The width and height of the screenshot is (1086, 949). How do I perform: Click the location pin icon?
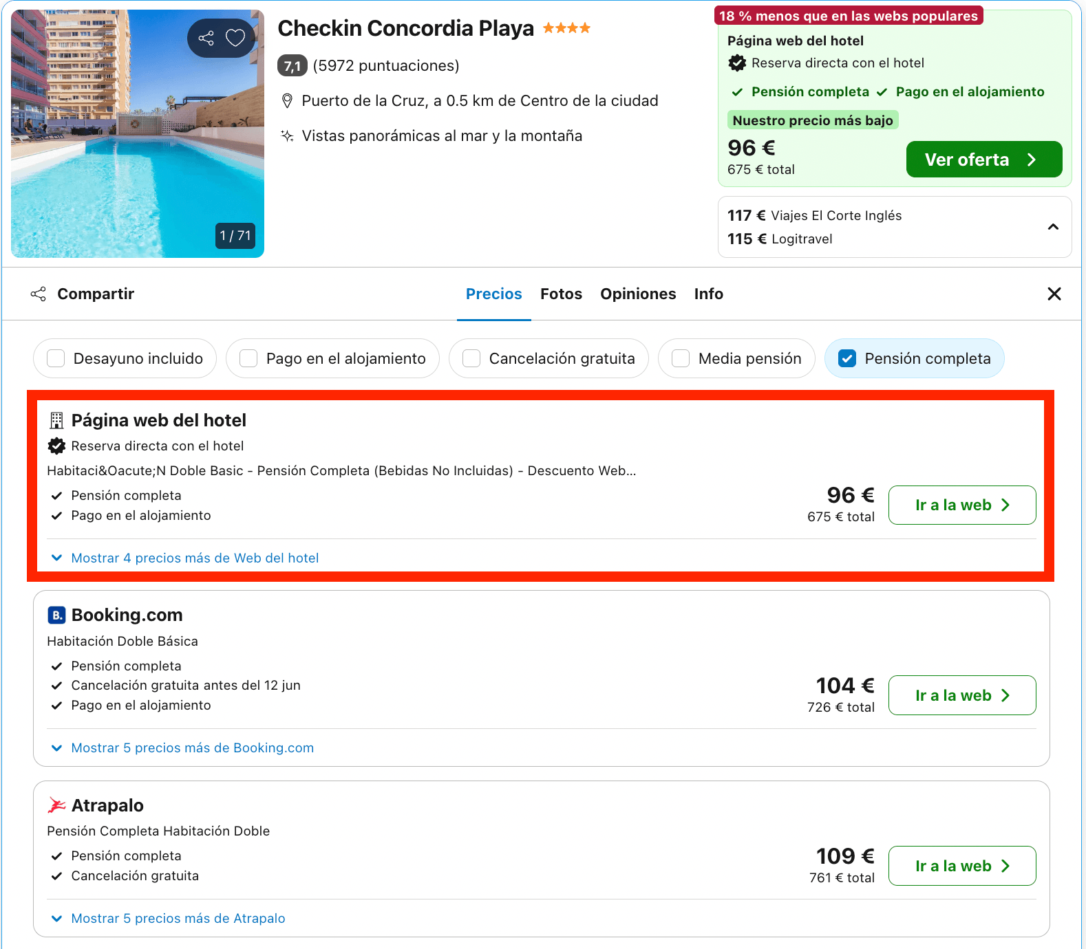coord(288,101)
